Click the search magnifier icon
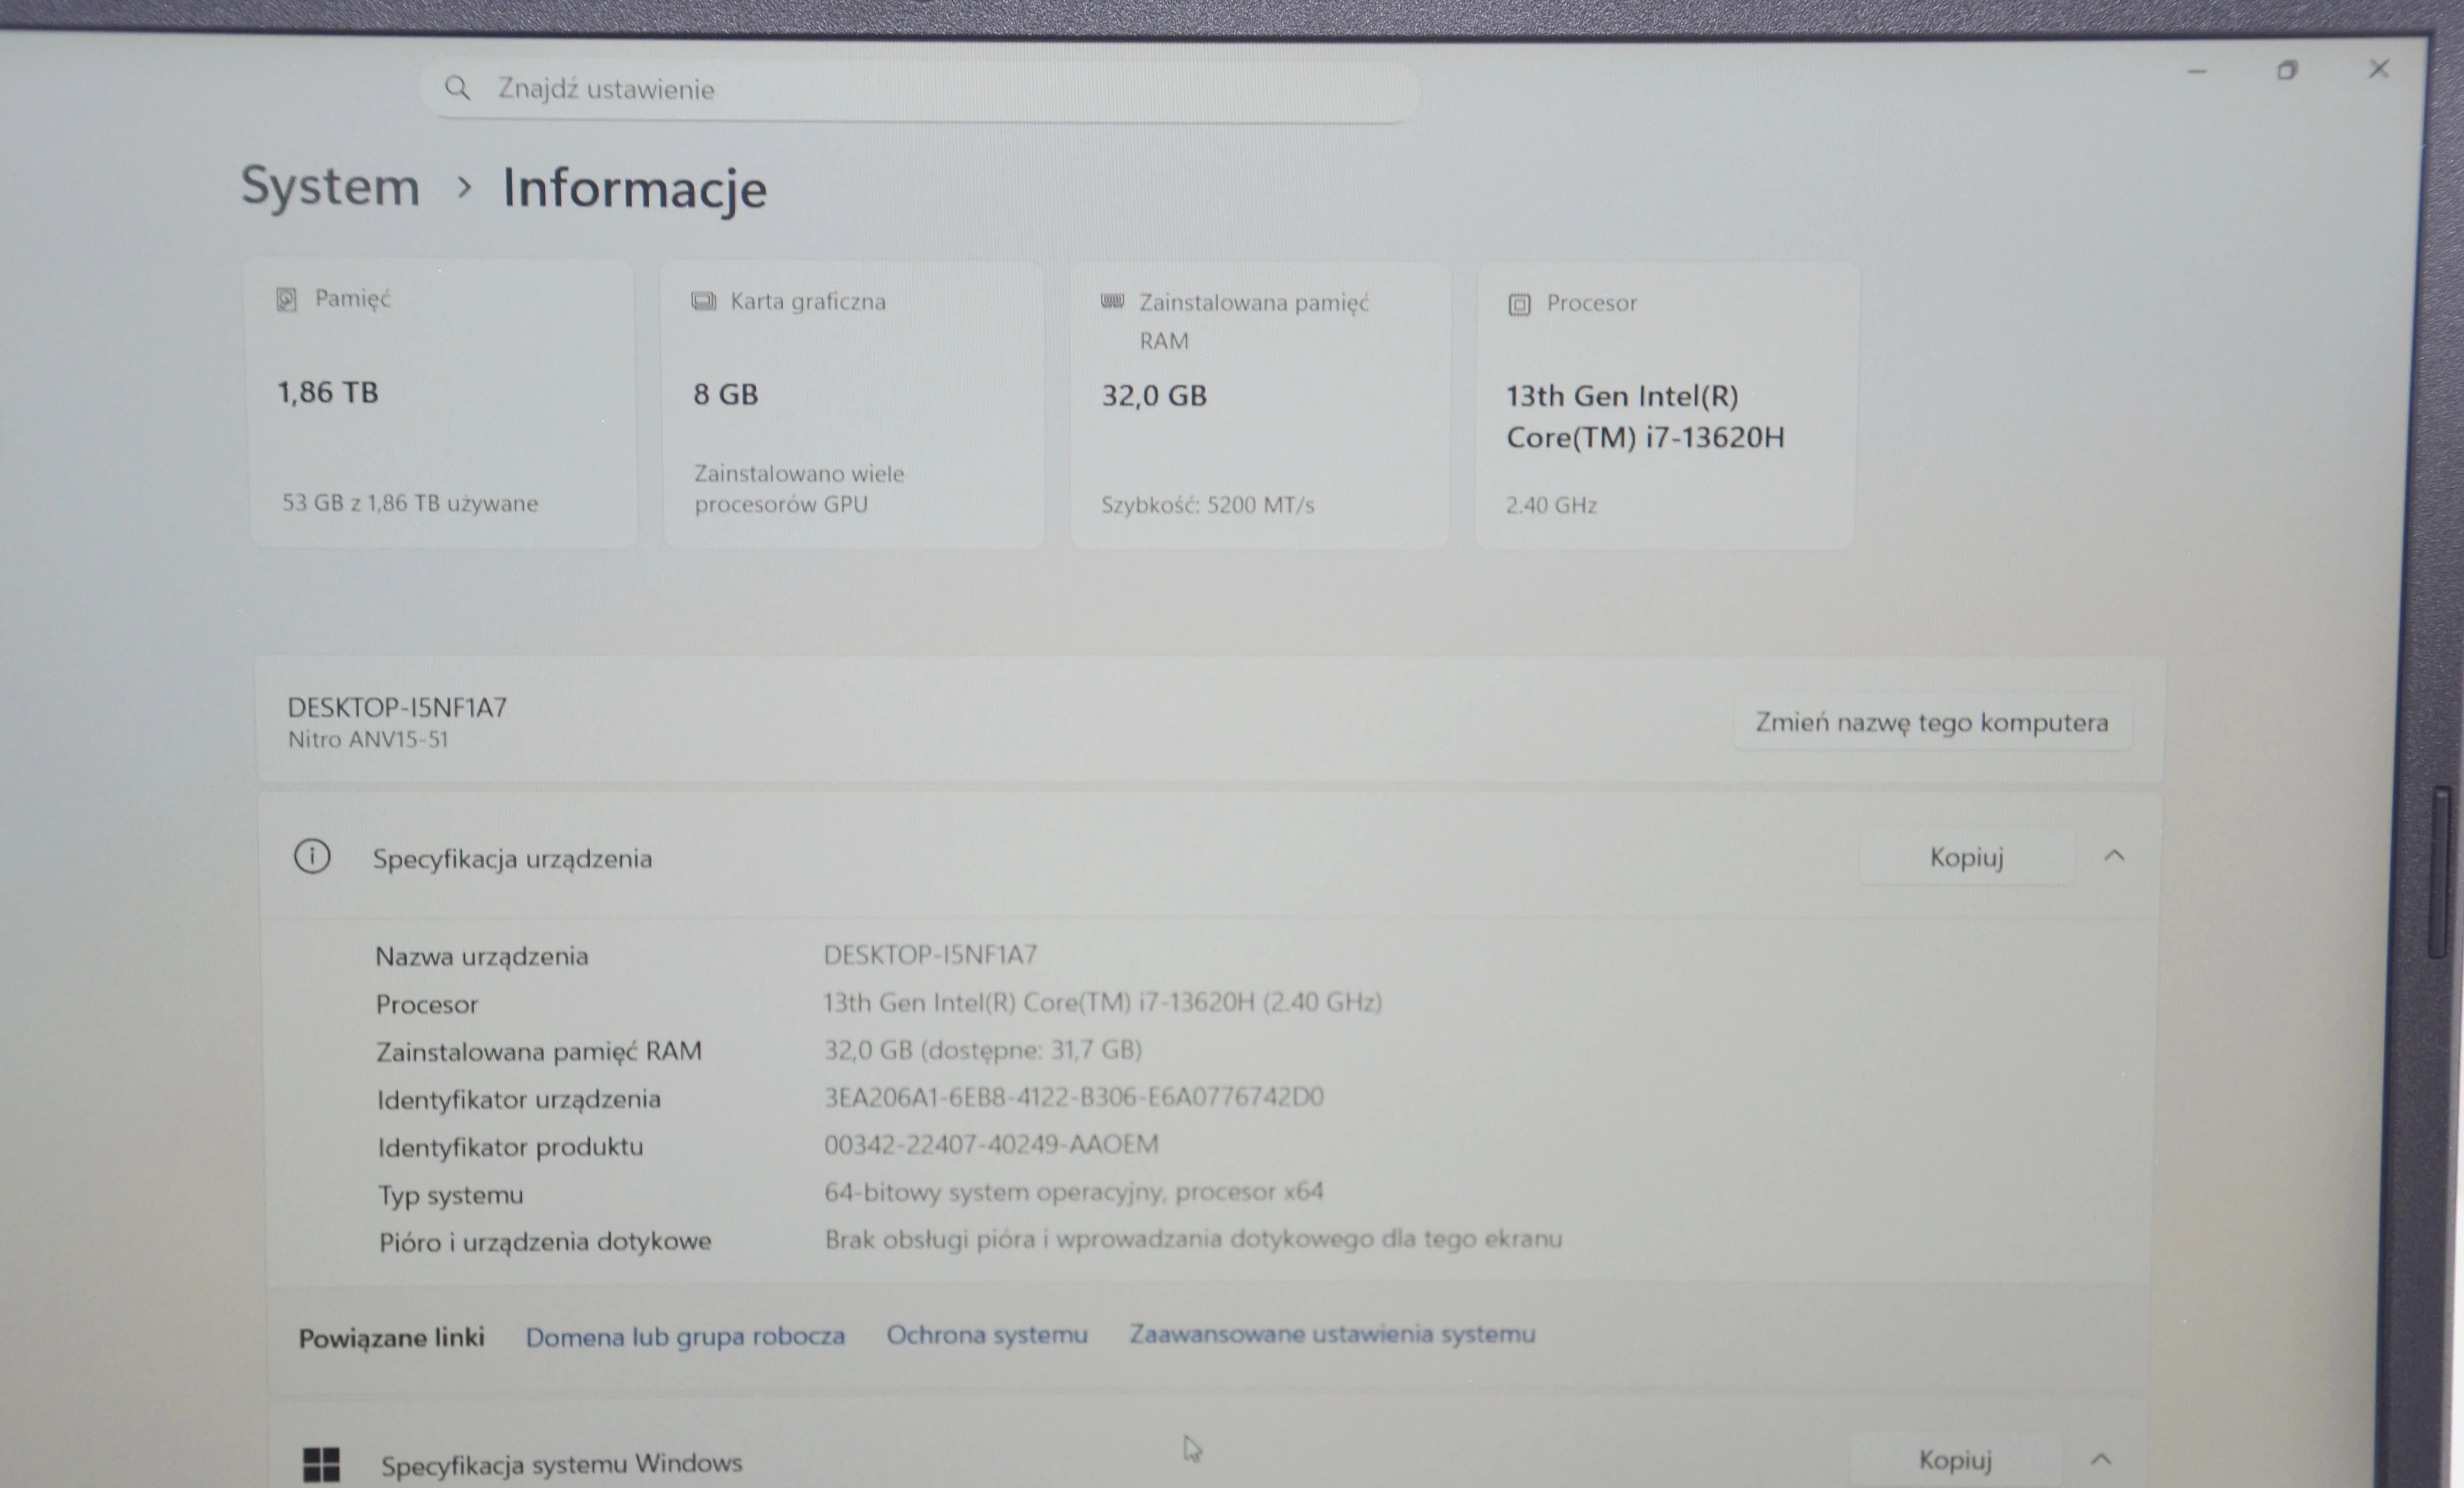The height and width of the screenshot is (1488, 2464). click(457, 88)
